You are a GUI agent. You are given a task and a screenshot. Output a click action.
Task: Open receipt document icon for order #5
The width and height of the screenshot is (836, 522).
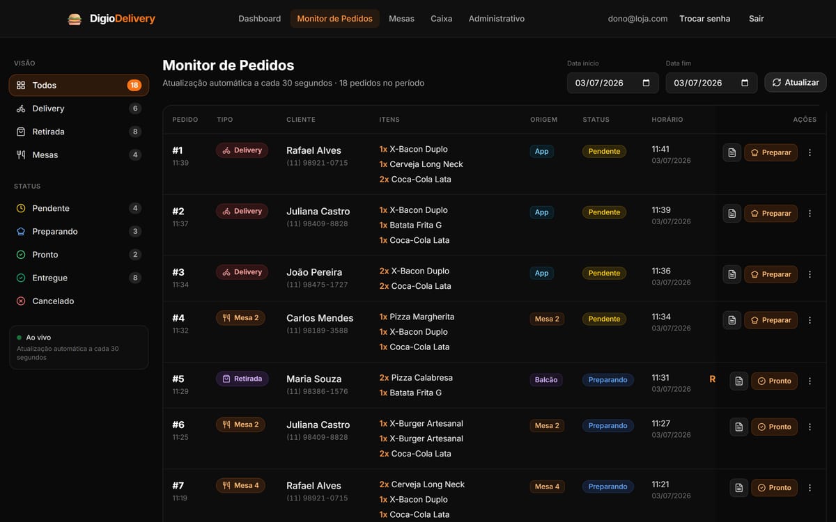pyautogui.click(x=739, y=381)
